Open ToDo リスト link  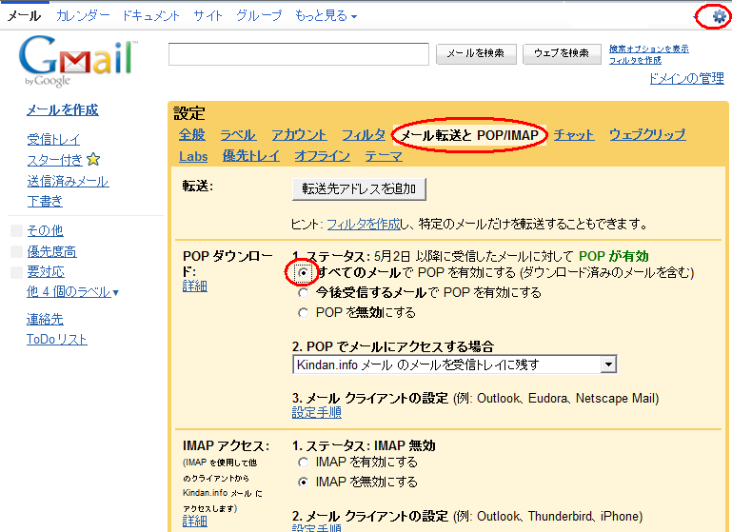(x=57, y=339)
